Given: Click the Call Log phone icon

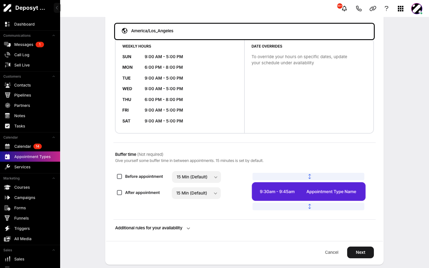Looking at the screenshot, I should 8,55.
